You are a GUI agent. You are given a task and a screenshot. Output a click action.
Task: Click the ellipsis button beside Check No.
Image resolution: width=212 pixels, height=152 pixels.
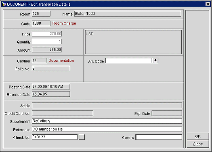82,137
